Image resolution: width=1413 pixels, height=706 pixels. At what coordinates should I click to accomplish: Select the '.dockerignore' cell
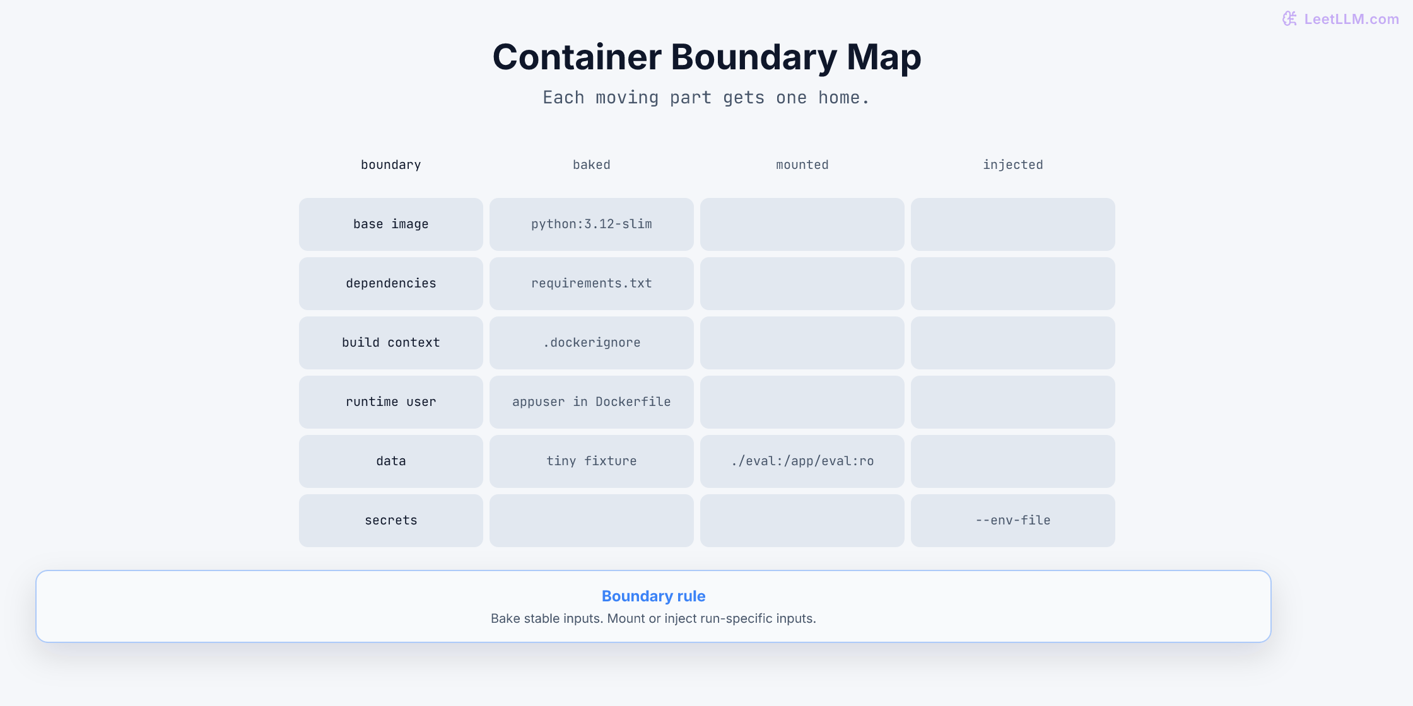592,343
